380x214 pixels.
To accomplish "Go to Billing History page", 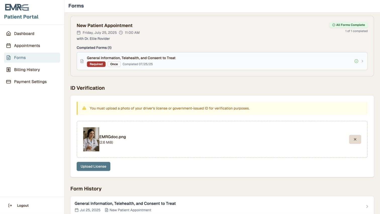I will (27, 70).
